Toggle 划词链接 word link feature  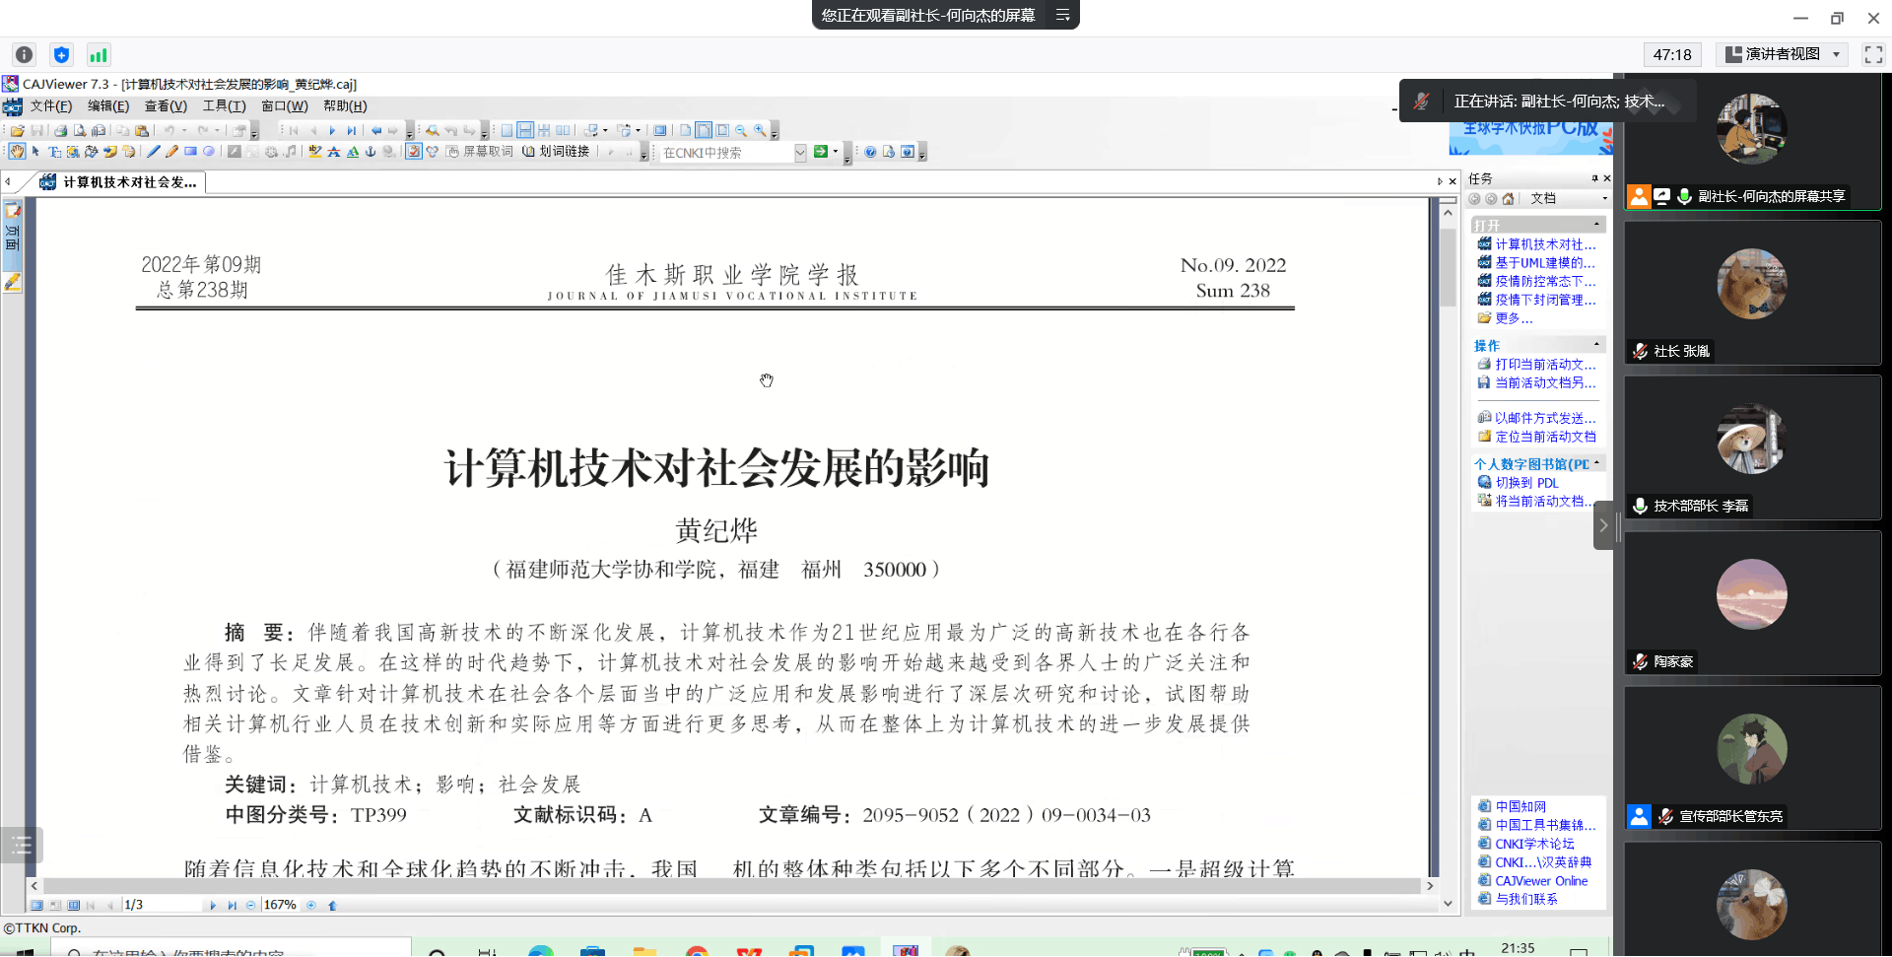click(557, 152)
